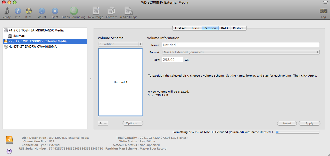This screenshot has width=330, height=156.
Task: Click the Revert button
Action: 287,123
